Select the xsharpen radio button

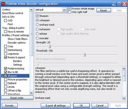tap(37, 20)
